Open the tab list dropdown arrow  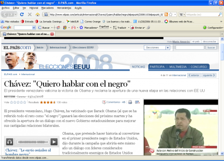(222, 34)
